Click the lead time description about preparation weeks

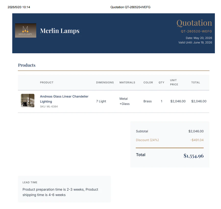coord(60,192)
